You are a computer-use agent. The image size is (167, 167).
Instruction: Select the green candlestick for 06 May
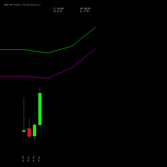click(34, 130)
